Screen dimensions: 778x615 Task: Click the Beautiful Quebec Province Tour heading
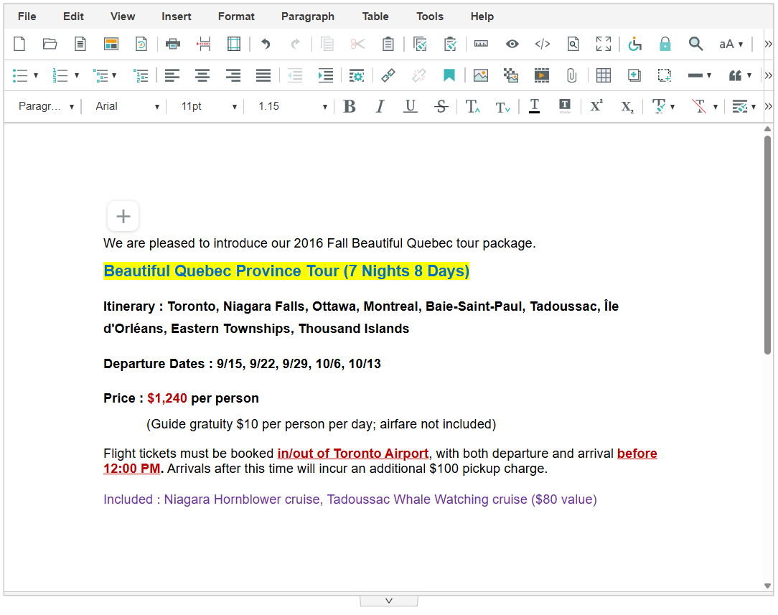click(x=286, y=271)
